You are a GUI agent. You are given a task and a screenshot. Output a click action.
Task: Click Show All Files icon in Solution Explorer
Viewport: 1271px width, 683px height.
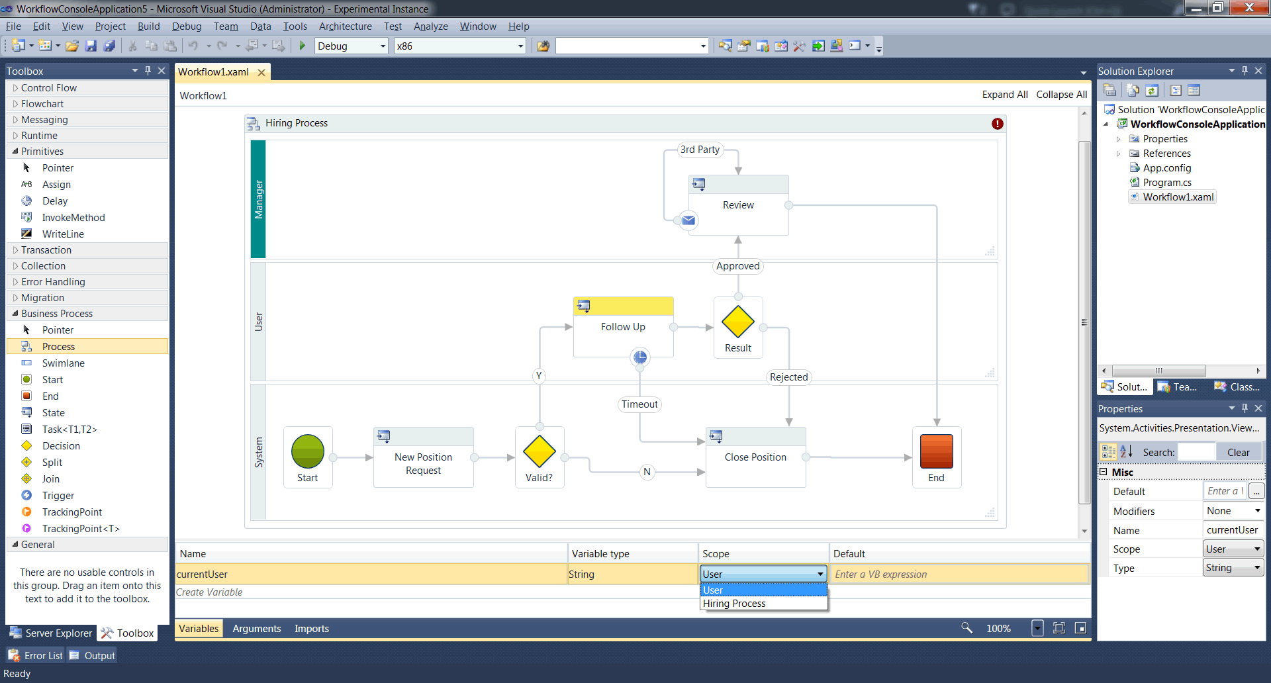[x=1133, y=91]
